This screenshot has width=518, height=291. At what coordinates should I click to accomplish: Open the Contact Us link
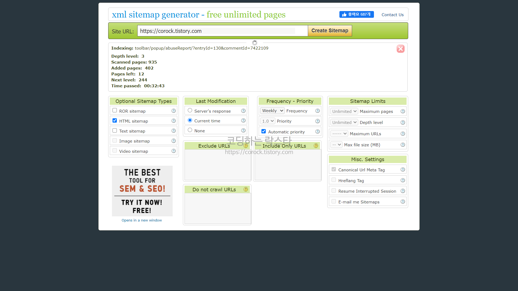coord(392,15)
